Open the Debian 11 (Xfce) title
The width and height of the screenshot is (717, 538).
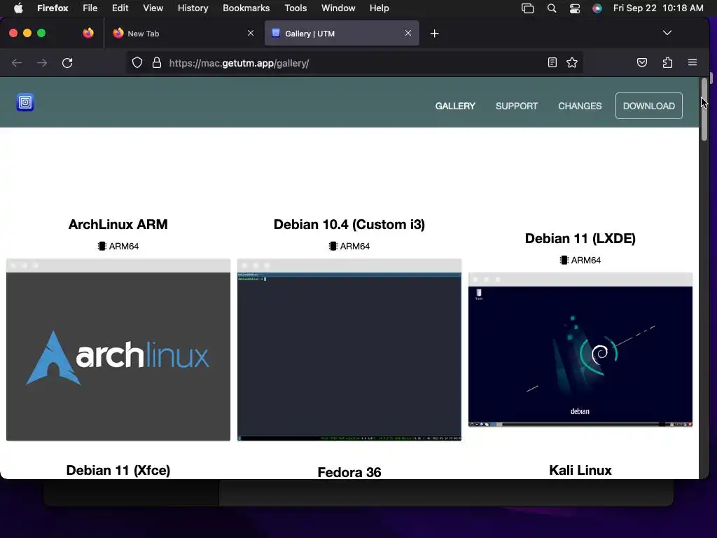point(118,470)
